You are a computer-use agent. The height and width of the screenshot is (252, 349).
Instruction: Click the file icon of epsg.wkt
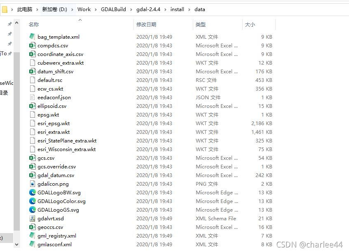pyautogui.click(x=32, y=115)
